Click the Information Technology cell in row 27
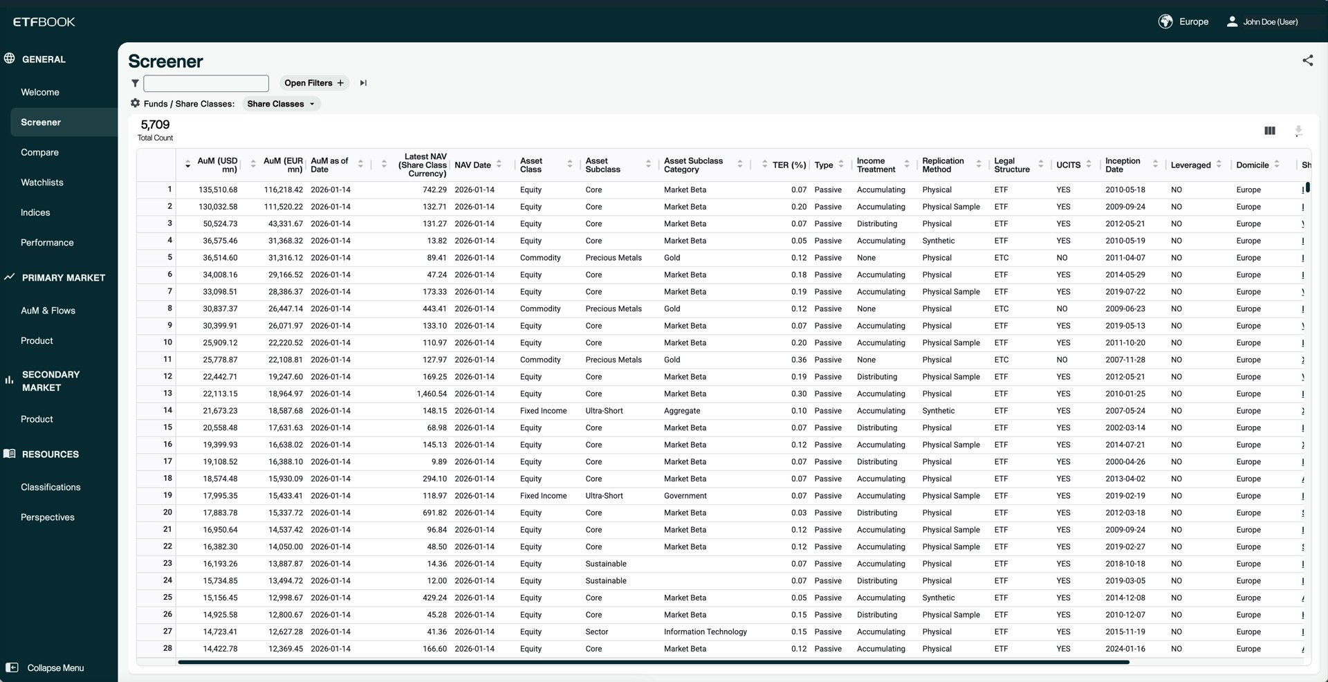This screenshot has width=1328, height=682. [705, 632]
